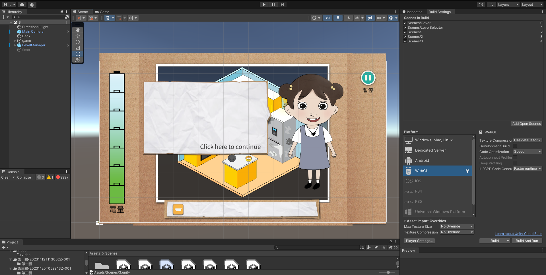This screenshot has width=546, height=275.
Task: Uncheck Scenes/3 checkbox
Action: 405,41
